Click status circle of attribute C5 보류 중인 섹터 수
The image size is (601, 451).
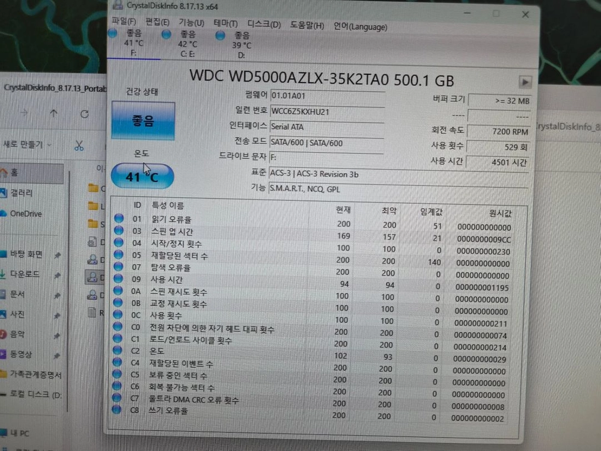point(117,373)
